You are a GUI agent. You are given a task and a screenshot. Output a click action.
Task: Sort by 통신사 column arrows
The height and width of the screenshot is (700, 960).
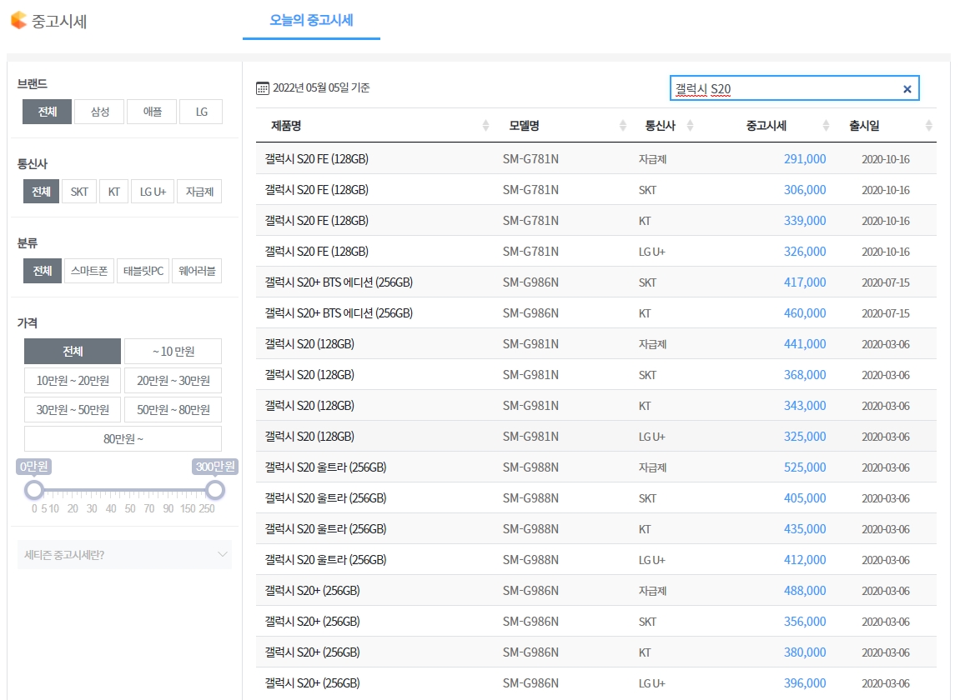[x=690, y=126]
